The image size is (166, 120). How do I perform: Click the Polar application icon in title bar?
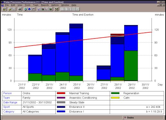[2, 2]
